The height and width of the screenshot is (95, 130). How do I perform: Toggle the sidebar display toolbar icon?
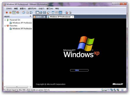pos(37,12)
